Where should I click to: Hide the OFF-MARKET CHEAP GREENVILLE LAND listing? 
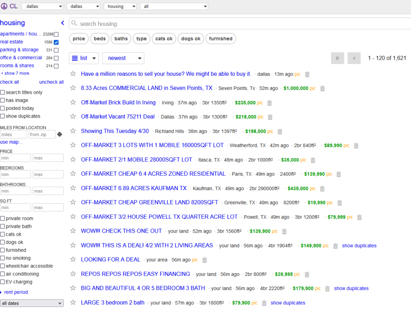pyautogui.click(x=340, y=203)
